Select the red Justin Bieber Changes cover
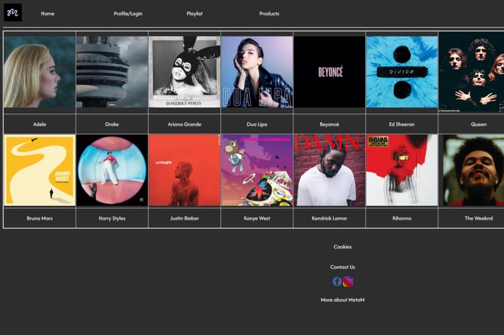Image resolution: width=504 pixels, height=335 pixels. point(184,170)
